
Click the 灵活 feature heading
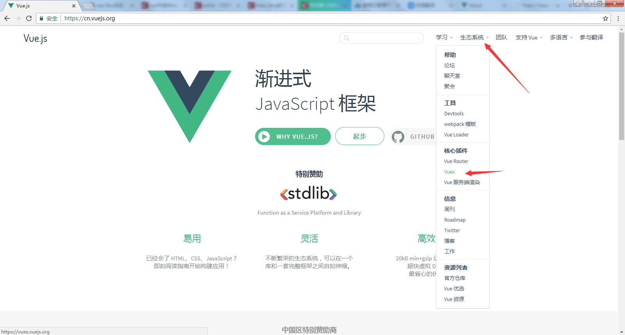[309, 238]
